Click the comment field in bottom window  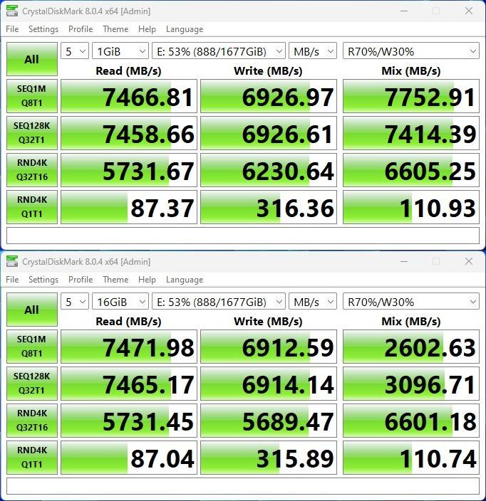pyautogui.click(x=243, y=486)
